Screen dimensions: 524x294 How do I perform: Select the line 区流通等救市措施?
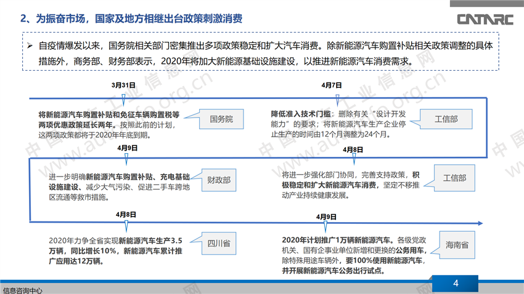click(79, 197)
